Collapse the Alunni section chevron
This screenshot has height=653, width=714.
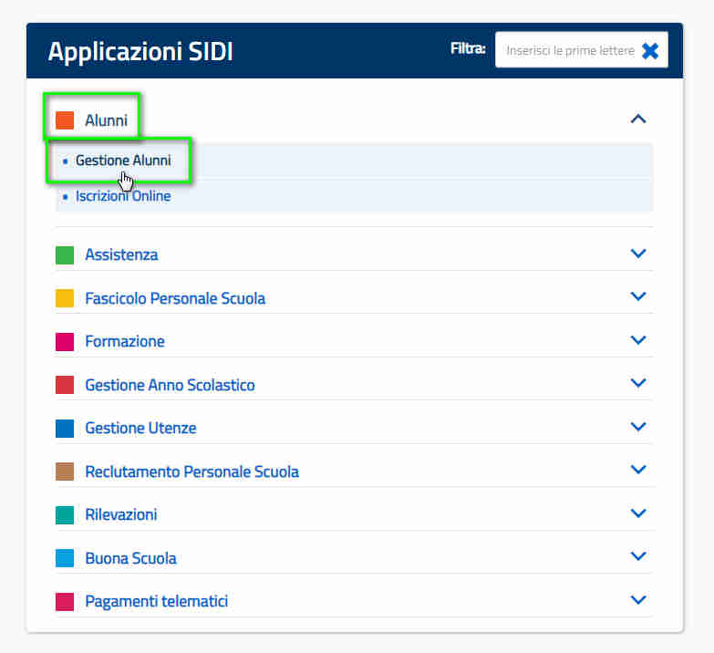[x=638, y=119]
